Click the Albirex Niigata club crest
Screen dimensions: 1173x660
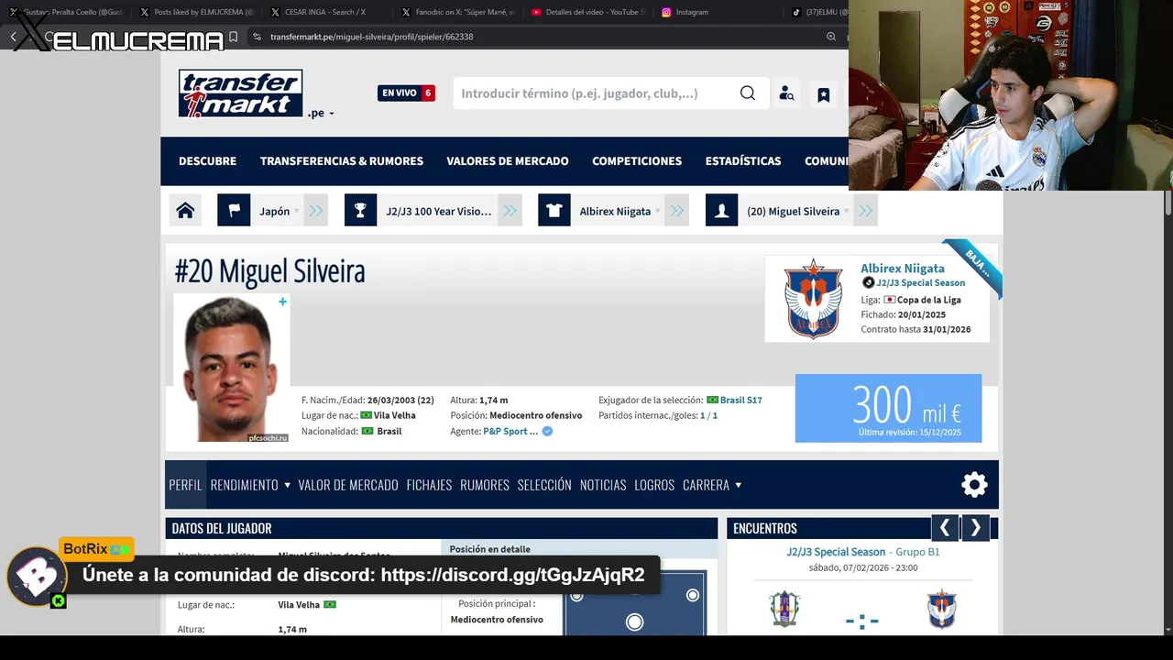(813, 299)
